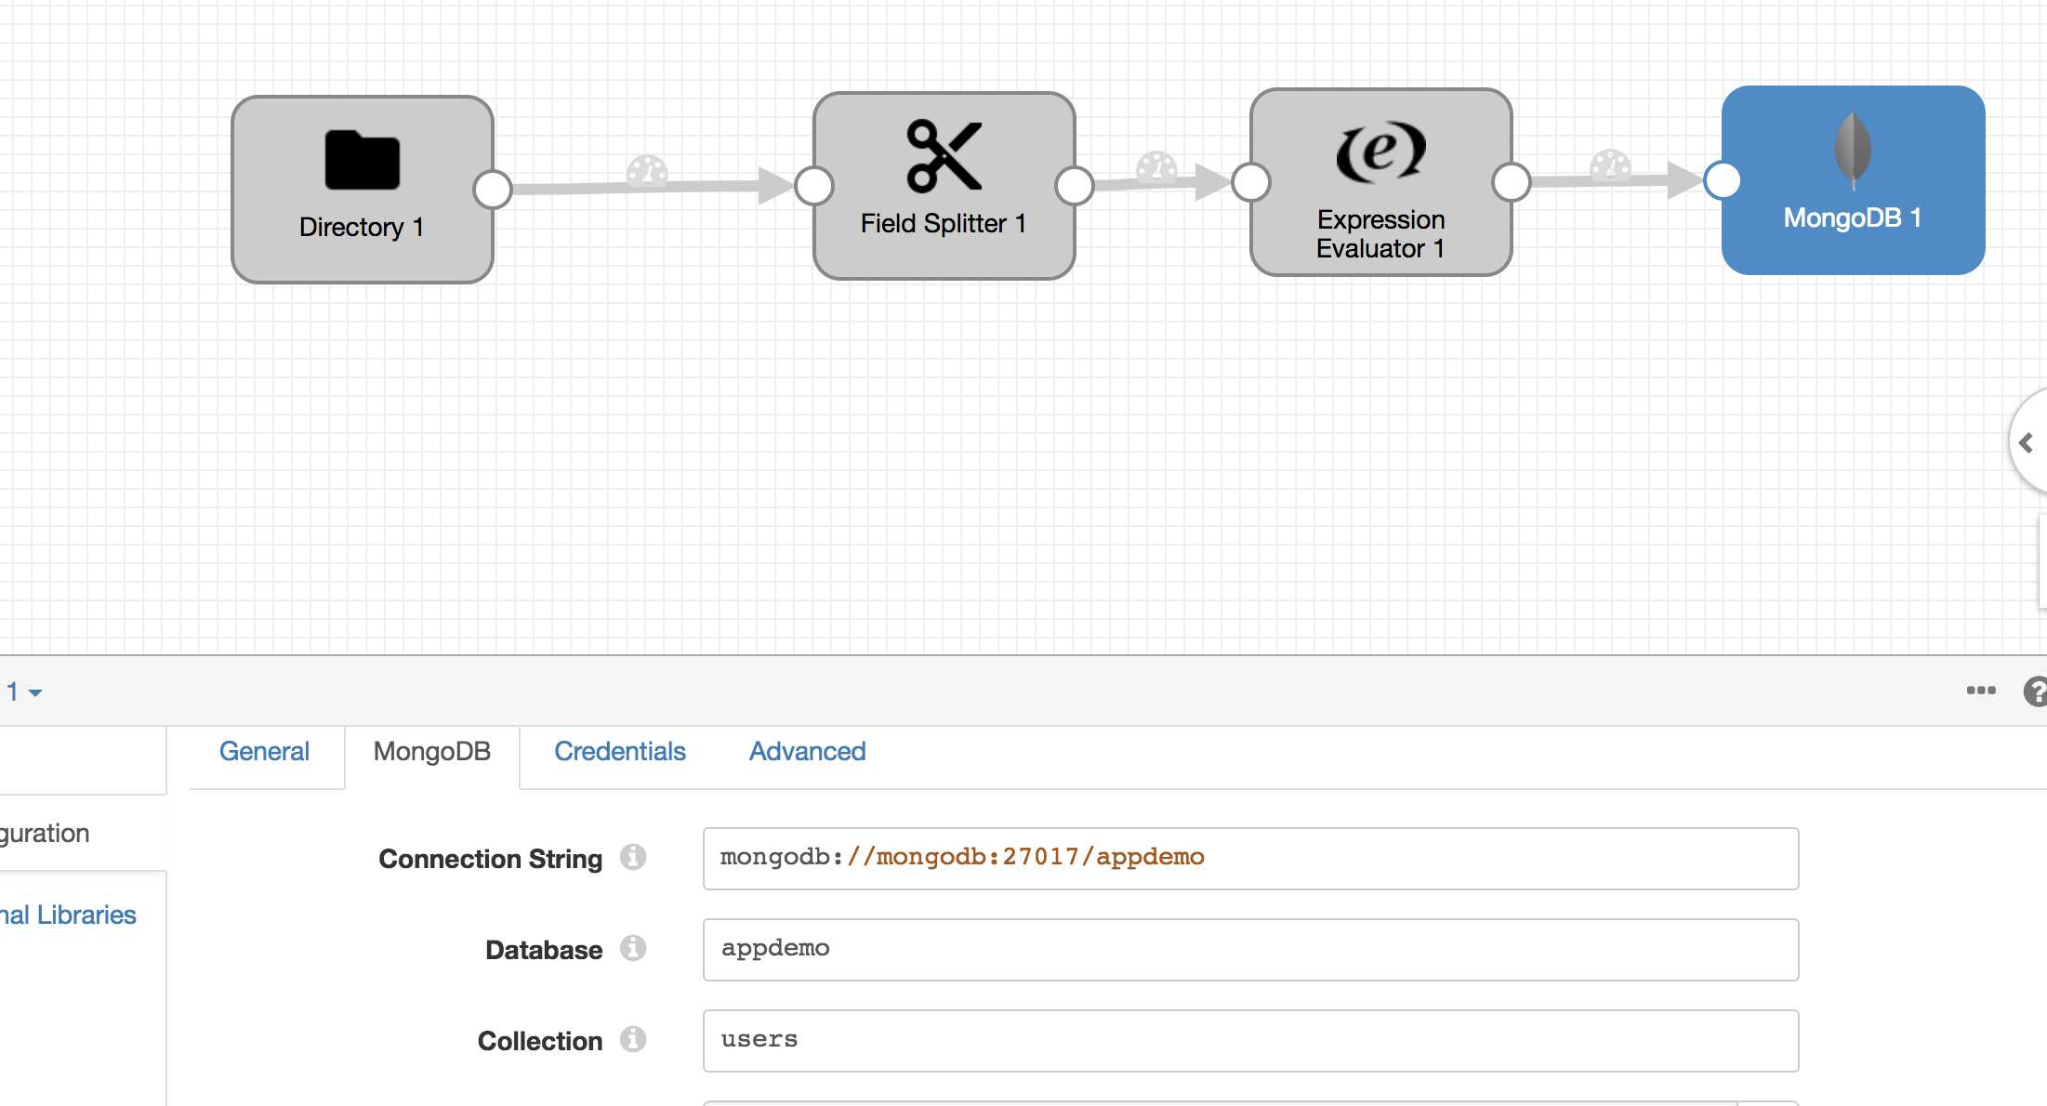The image size is (2047, 1106).
Task: Click gauge icon between Directory and Field Splitter
Action: coord(647,171)
